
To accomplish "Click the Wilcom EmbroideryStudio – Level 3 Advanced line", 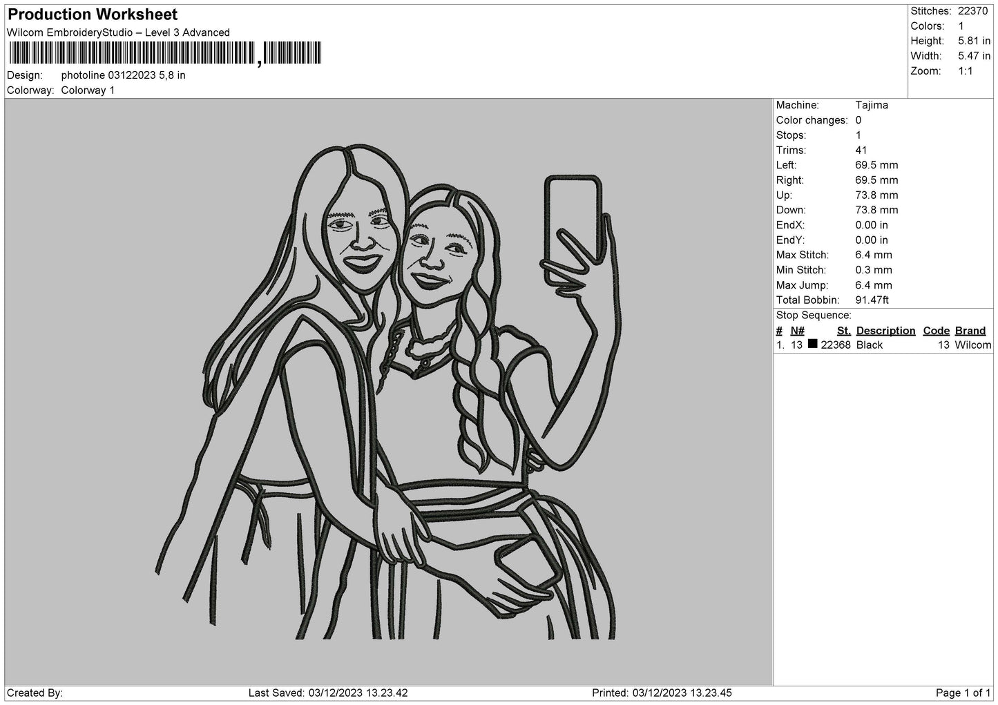I will pyautogui.click(x=118, y=32).
